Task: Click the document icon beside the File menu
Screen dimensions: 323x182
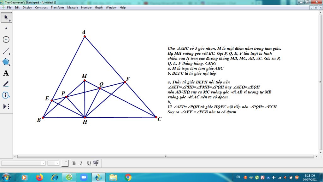Action: (x=3, y=8)
